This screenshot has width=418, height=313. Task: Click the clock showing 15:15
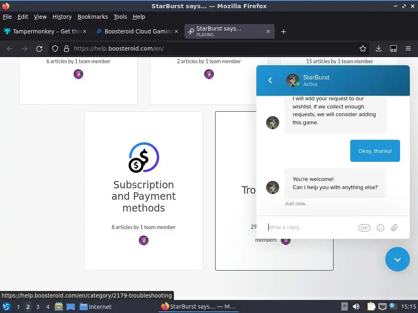408,306
